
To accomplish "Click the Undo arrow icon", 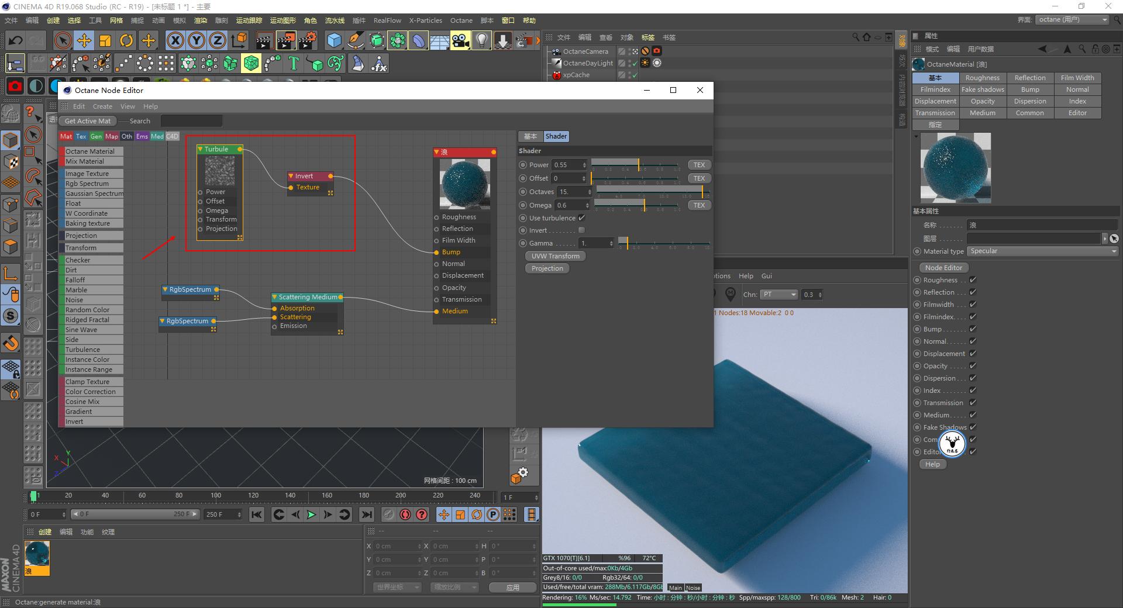I will click(16, 40).
